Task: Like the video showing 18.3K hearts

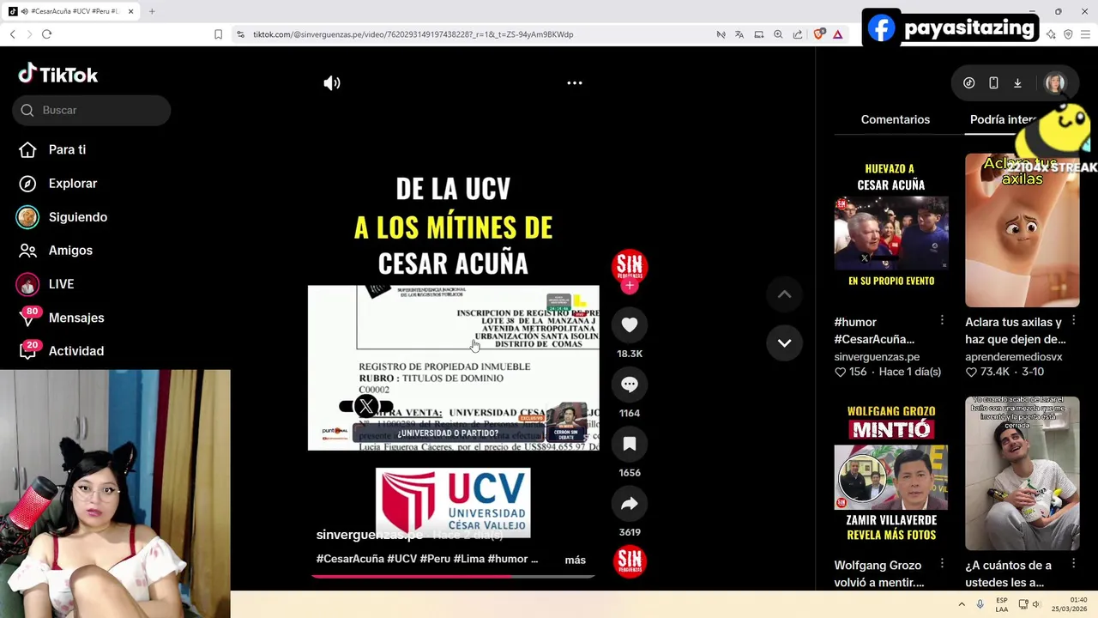Action: 630,324
